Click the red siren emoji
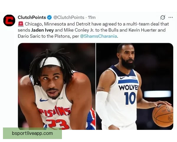This screenshot has height=142, width=177. 21,24
